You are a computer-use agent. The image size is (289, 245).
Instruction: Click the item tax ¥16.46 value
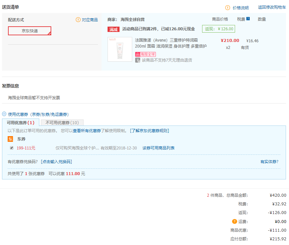(x=252, y=41)
